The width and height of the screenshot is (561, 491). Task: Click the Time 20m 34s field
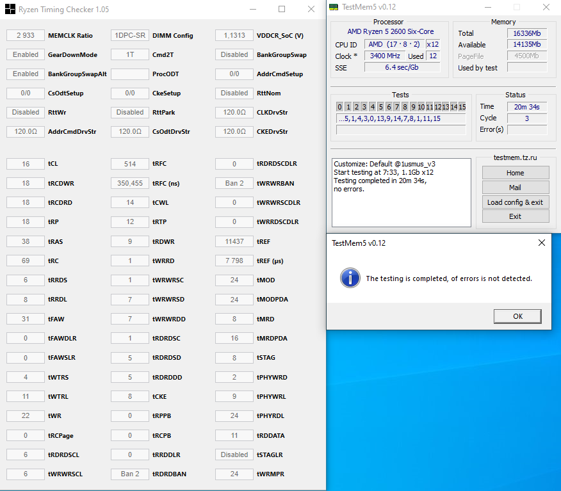[527, 106]
